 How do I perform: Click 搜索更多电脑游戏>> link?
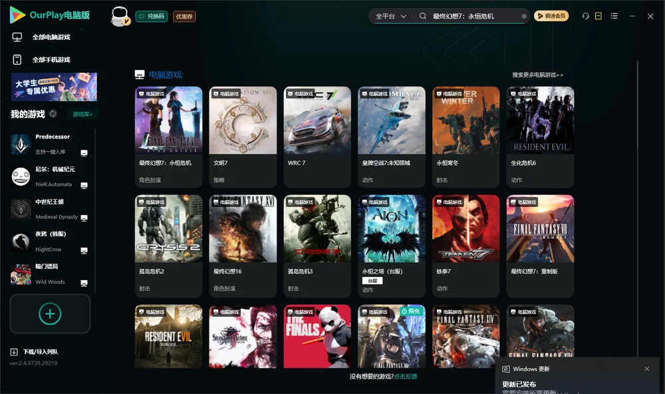coord(537,75)
